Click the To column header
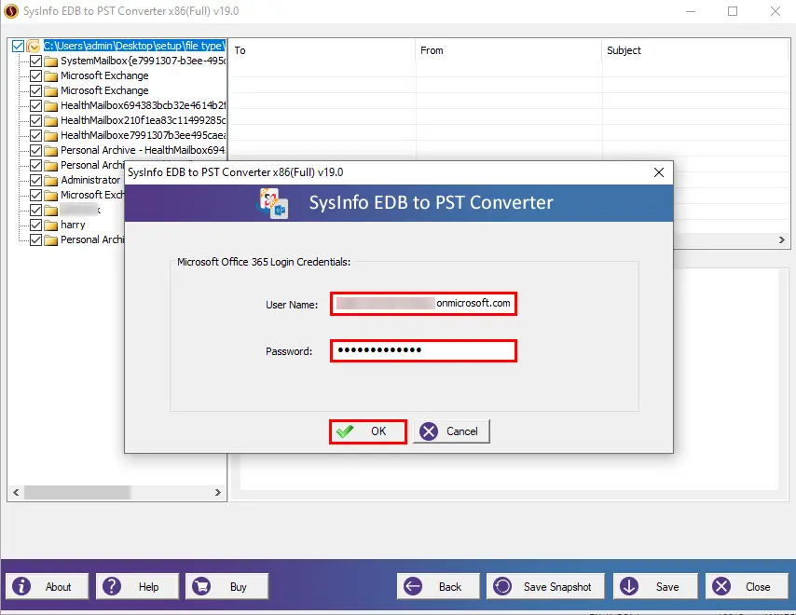 pos(322,50)
